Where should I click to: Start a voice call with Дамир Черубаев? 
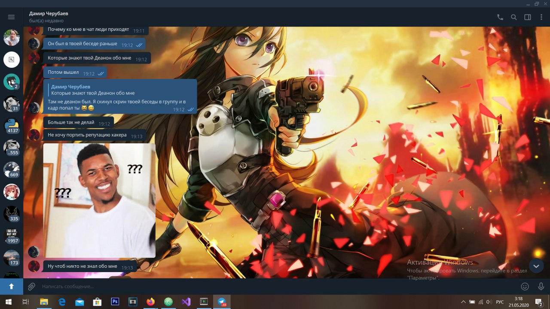click(x=500, y=17)
